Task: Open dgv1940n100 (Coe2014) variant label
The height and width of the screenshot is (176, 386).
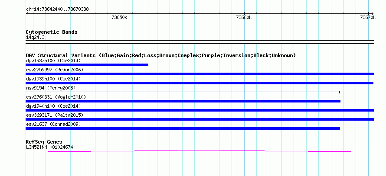Action: pyautogui.click(x=53, y=106)
